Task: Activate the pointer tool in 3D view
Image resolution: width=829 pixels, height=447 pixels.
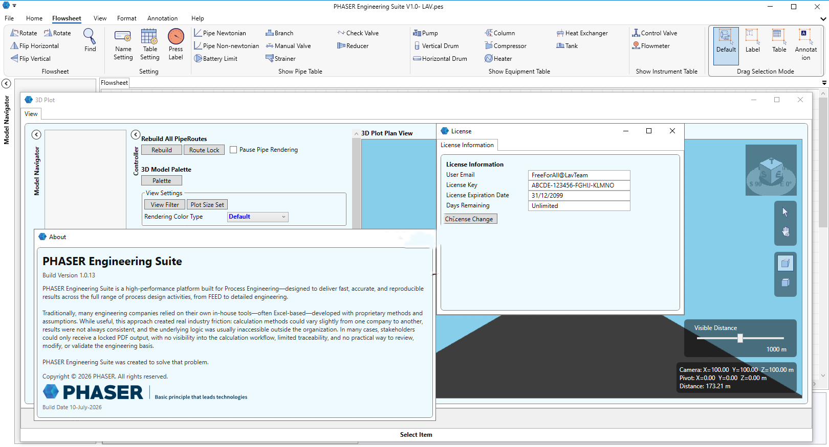Action: [x=786, y=212]
